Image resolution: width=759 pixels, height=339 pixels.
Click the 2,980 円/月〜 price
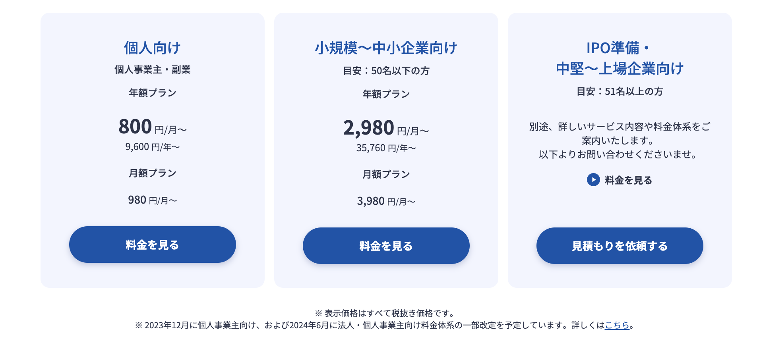[x=386, y=128]
